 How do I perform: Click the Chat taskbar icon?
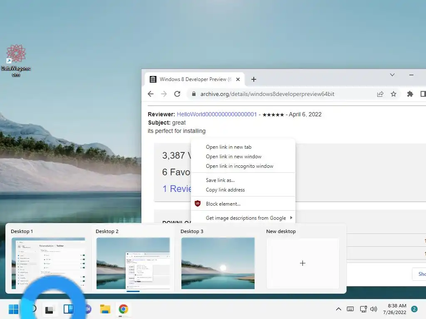point(88,309)
